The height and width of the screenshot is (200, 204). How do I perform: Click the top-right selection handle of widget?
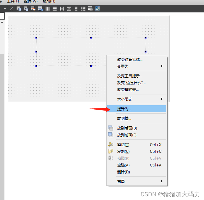tap(146, 38)
